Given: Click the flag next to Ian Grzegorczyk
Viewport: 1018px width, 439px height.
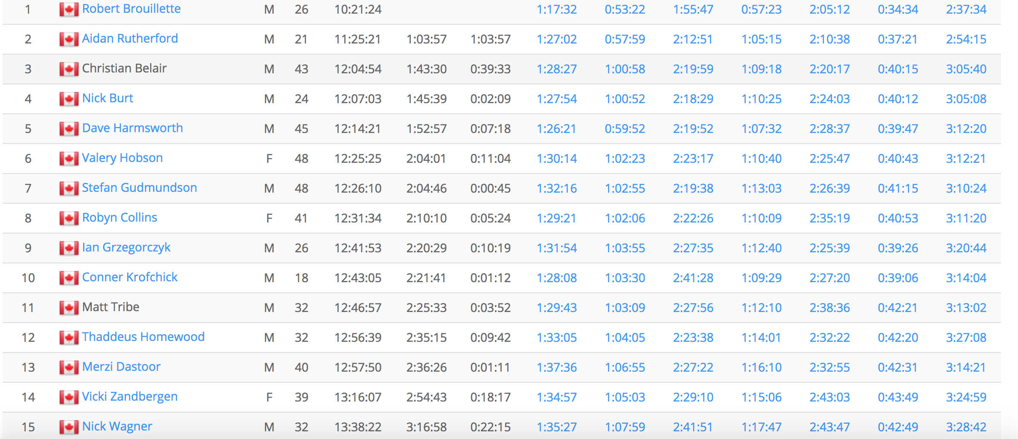Looking at the screenshot, I should click(x=69, y=248).
